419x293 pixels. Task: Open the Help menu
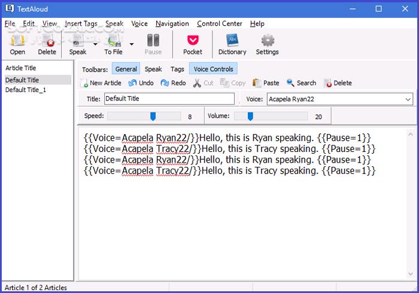coord(257,24)
